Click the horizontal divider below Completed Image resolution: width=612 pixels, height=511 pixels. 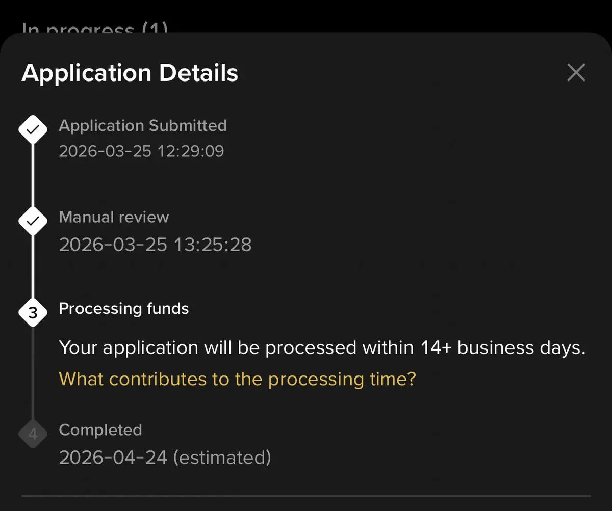[306, 495]
